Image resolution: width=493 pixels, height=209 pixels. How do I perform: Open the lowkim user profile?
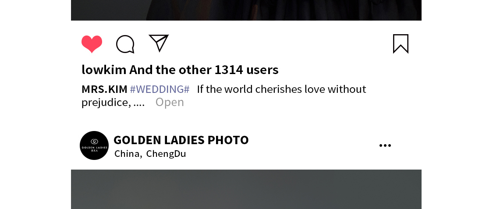click(x=104, y=70)
